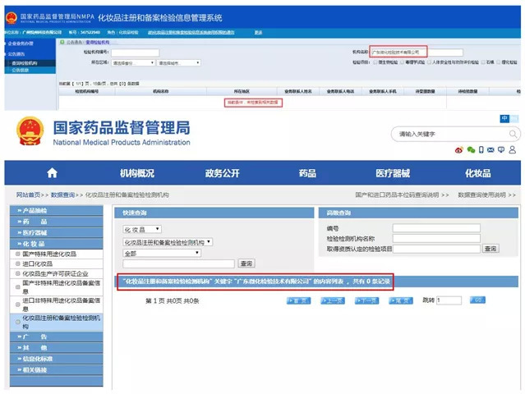The height and width of the screenshot is (394, 525).
Task: Click the message board monitor icon
Action: coord(501,150)
